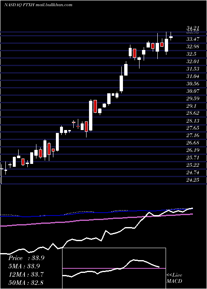207x289 pixels.
Task: Click the 30.07 price axis label
Action: tap(193, 91)
